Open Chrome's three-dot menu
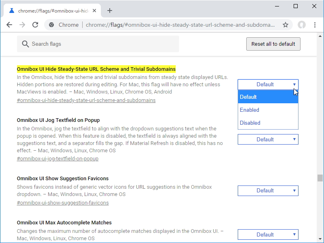This screenshot has width=324, height=243. [x=315, y=25]
